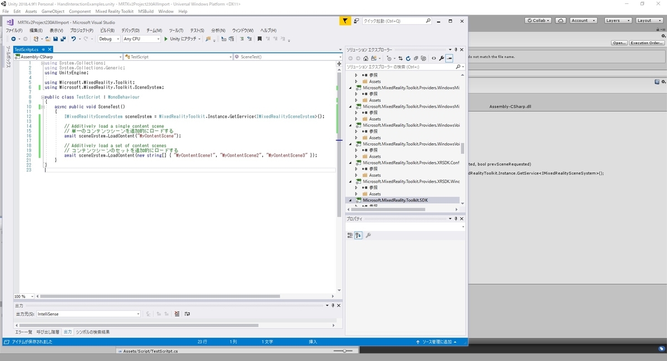Toggle Word Wrap icon in Output panel
This screenshot has height=361, width=667.
pos(187,314)
